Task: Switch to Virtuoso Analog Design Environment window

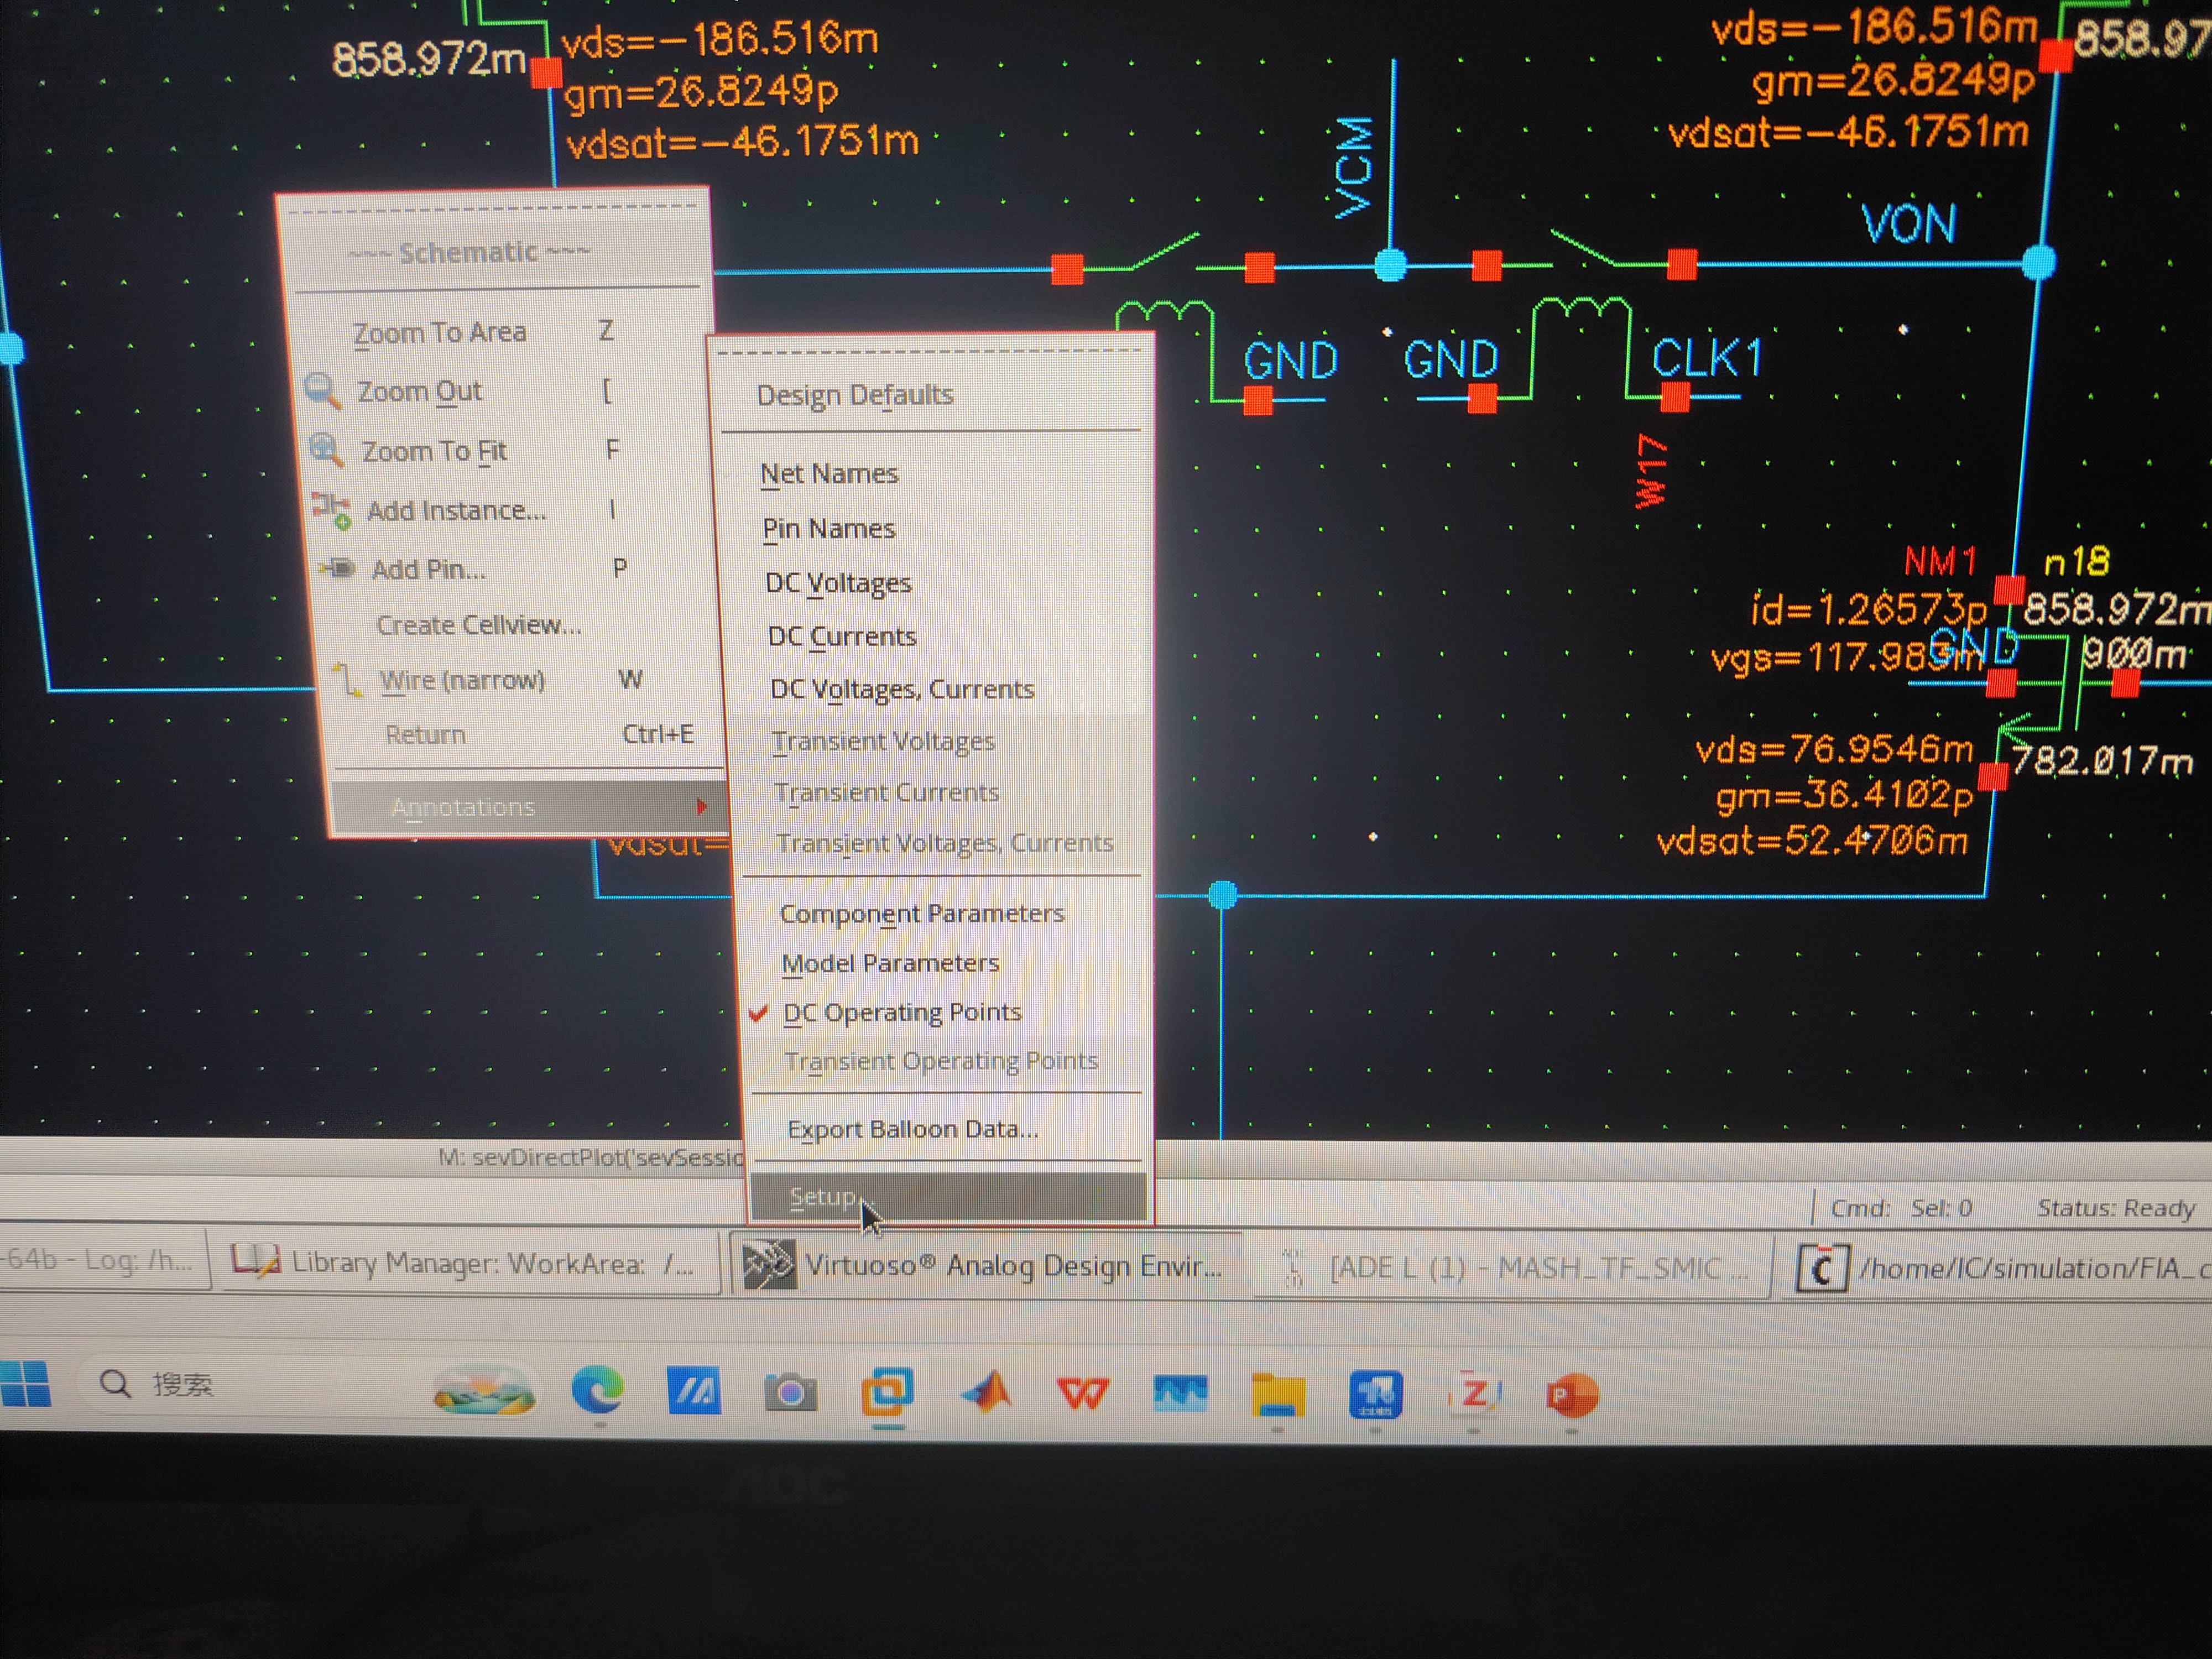Action: (x=985, y=1266)
